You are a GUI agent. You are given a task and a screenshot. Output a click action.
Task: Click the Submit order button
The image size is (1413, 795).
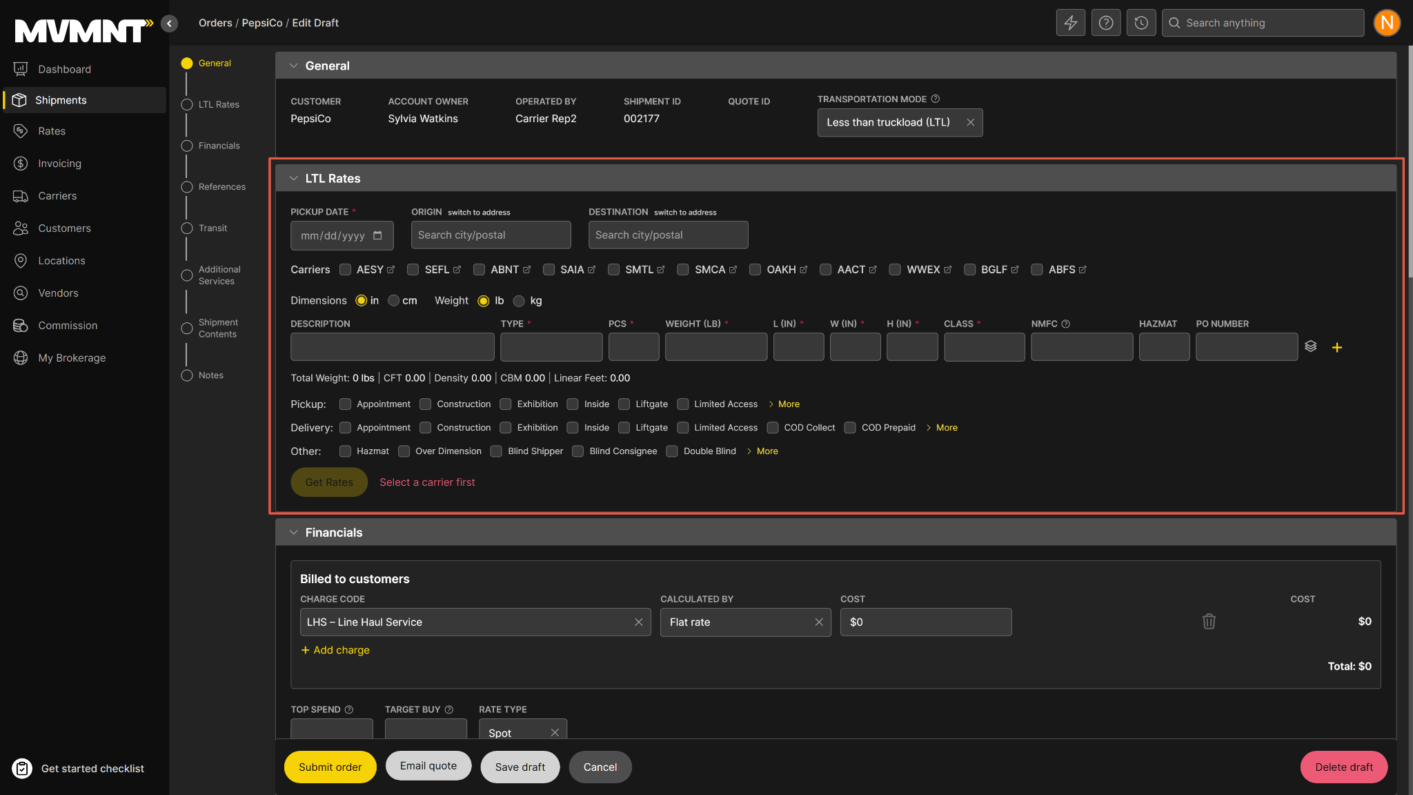330,767
